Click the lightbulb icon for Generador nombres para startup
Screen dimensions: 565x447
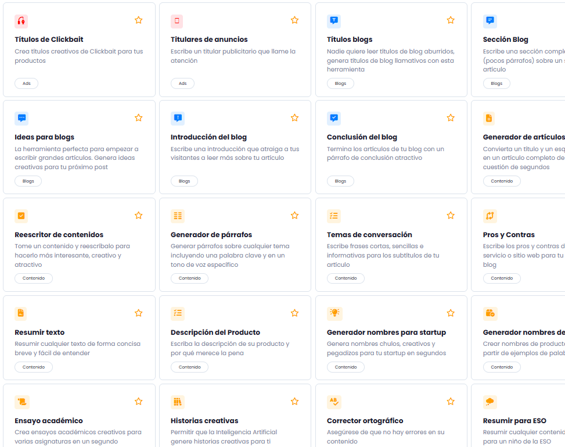tap(334, 313)
